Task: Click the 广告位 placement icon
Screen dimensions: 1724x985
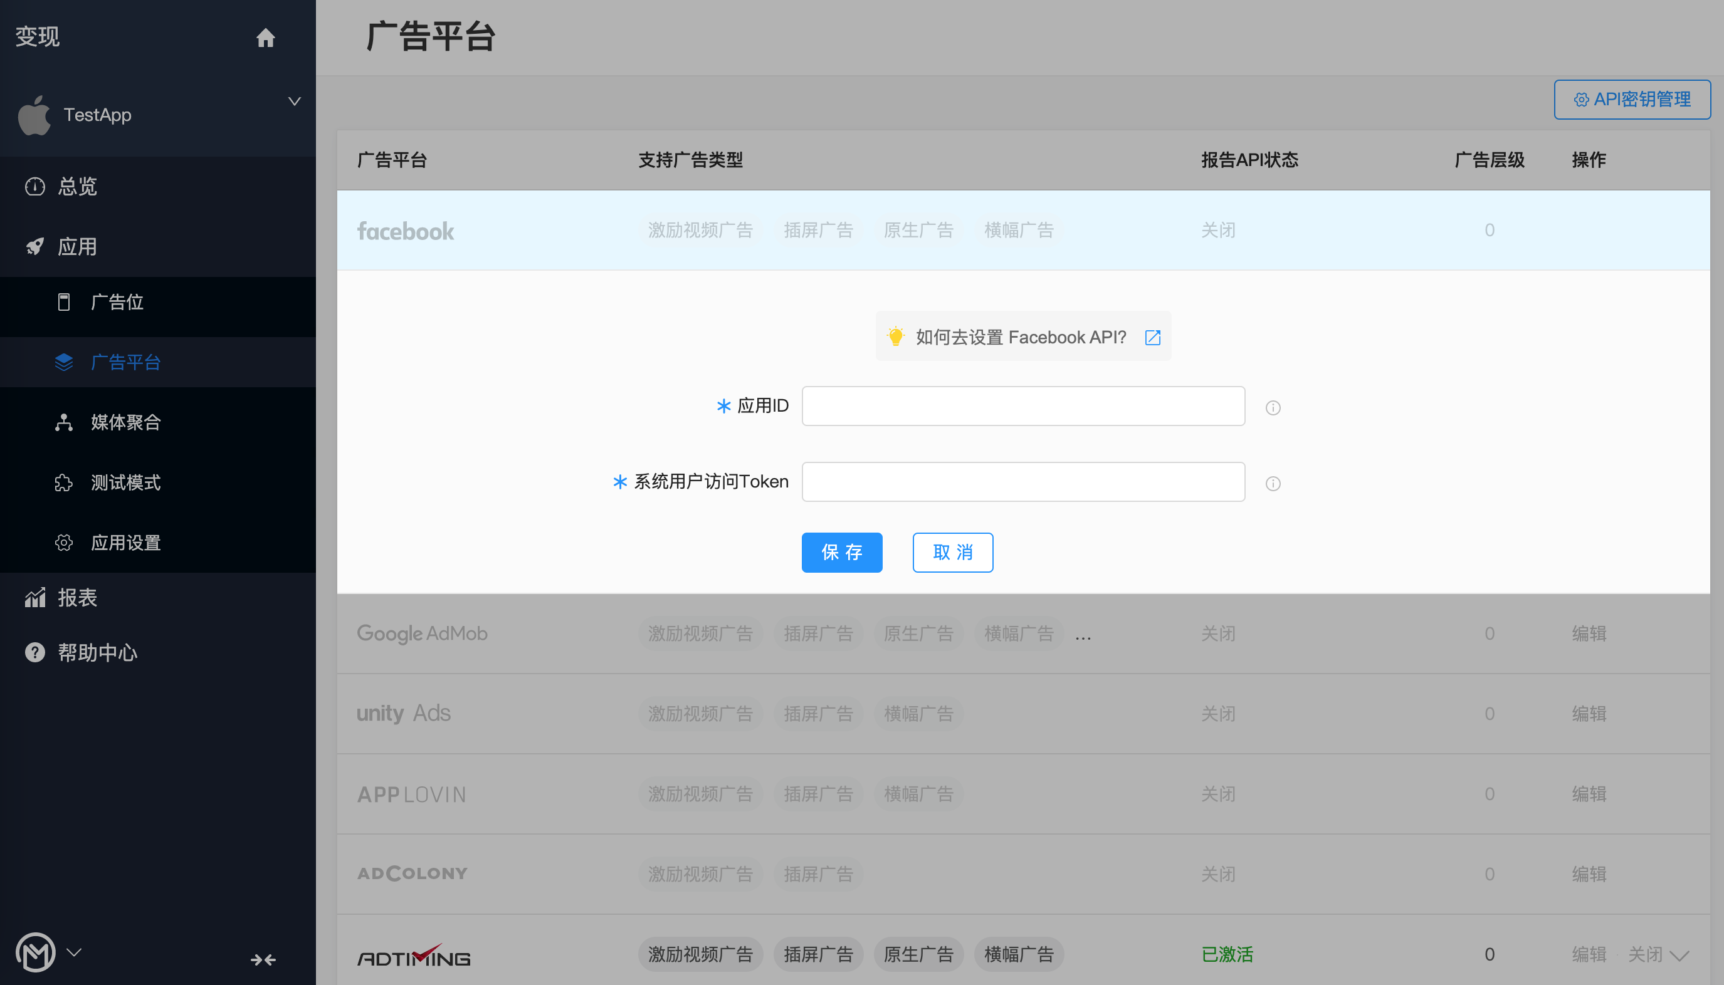Action: point(63,302)
